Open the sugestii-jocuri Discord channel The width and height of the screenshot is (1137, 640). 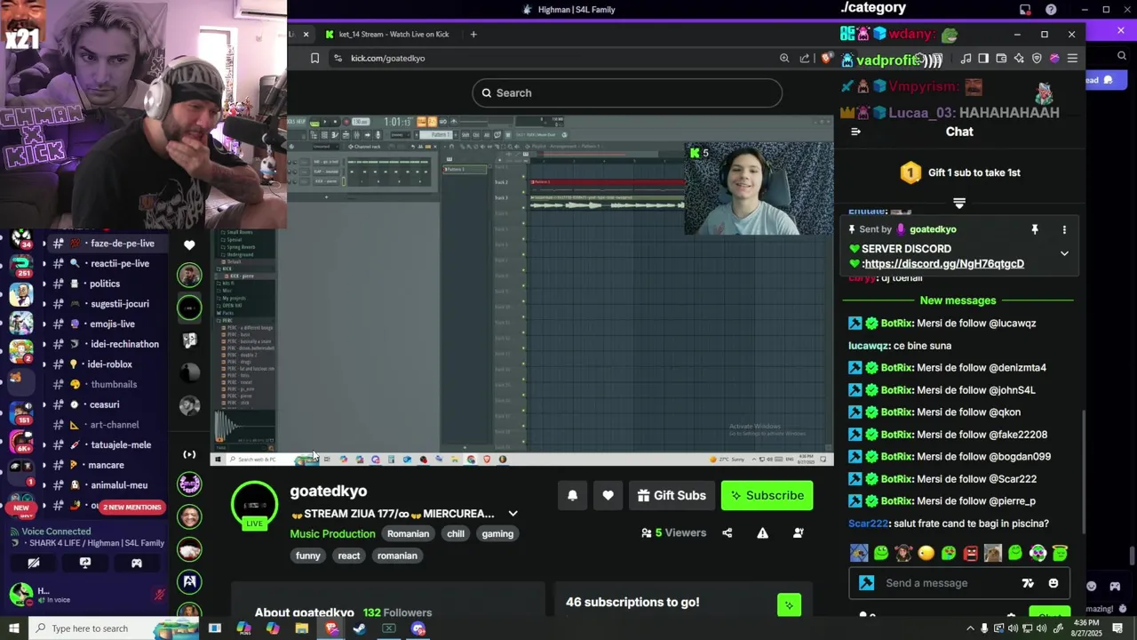[x=120, y=304]
